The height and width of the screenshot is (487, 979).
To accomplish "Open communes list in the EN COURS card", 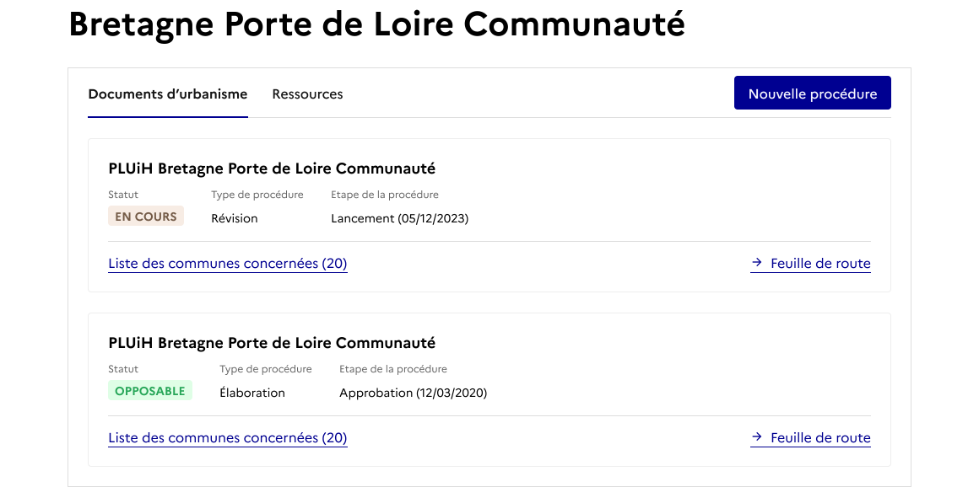I will point(228,264).
